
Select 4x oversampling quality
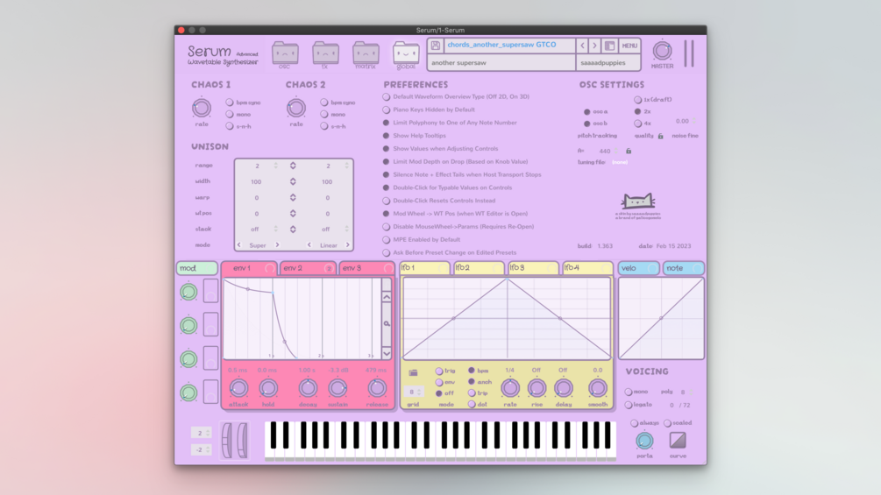(x=637, y=124)
